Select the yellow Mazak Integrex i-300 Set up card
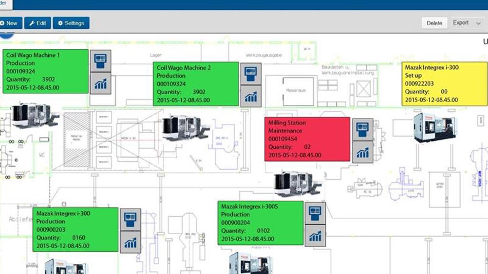Viewport: 488px width, 274px height. [445, 84]
